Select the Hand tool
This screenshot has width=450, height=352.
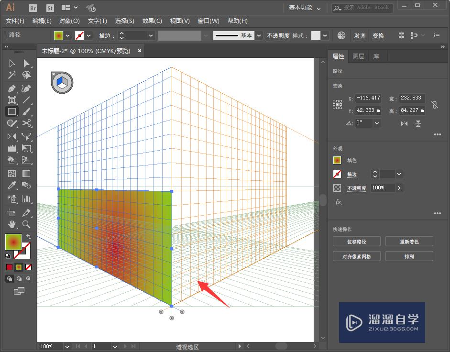(12, 224)
